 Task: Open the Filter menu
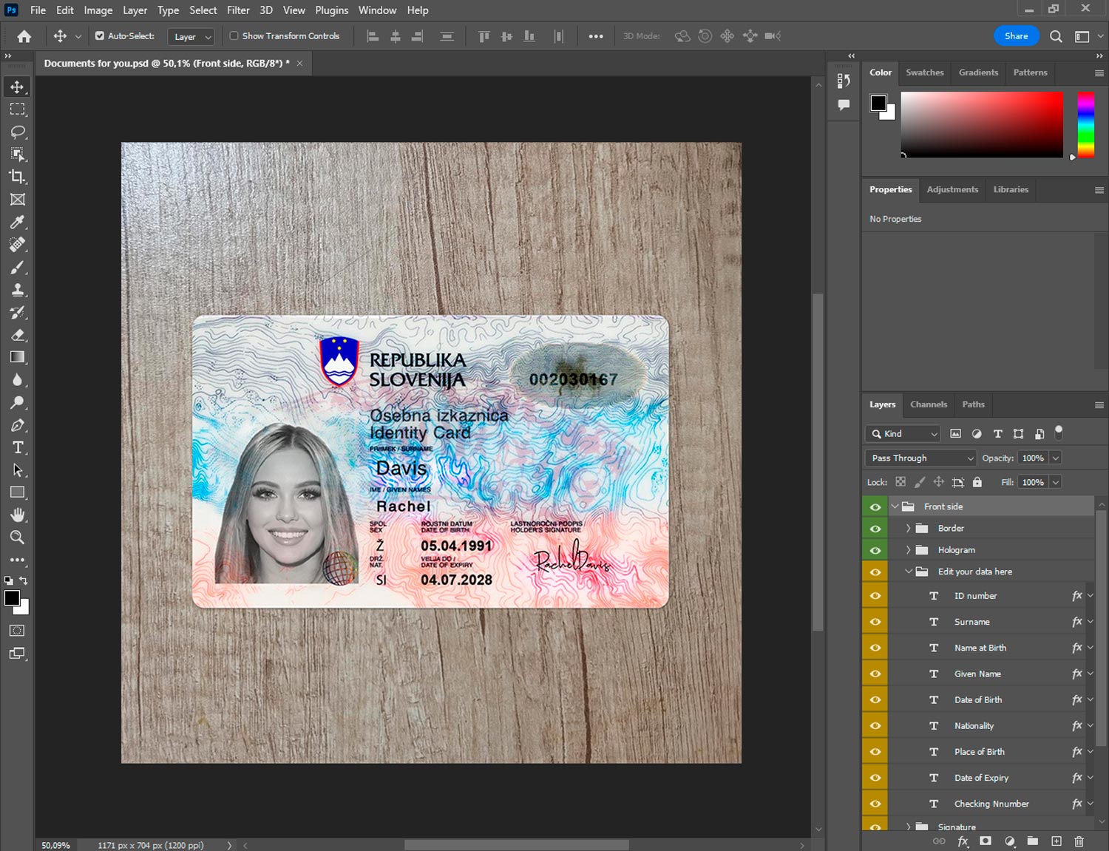[238, 10]
